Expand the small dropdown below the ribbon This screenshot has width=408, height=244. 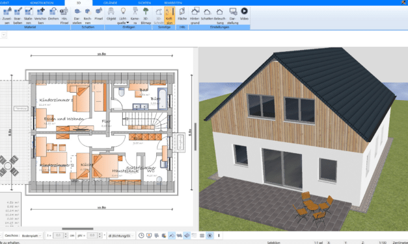click(4, 35)
